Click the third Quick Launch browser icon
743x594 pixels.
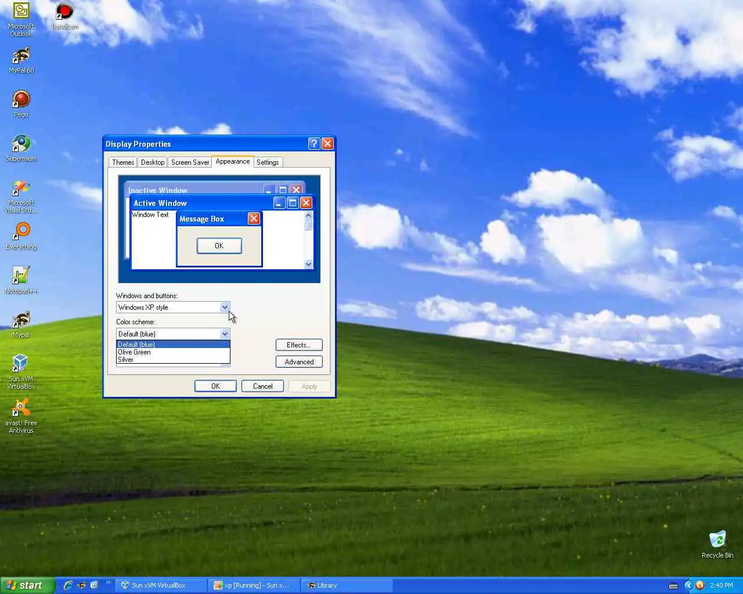pos(94,585)
